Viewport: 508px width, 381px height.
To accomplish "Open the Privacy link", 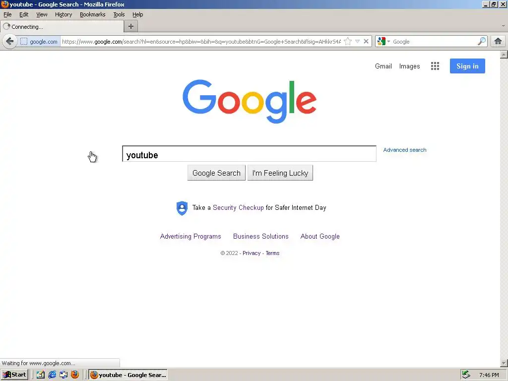I will [252, 253].
